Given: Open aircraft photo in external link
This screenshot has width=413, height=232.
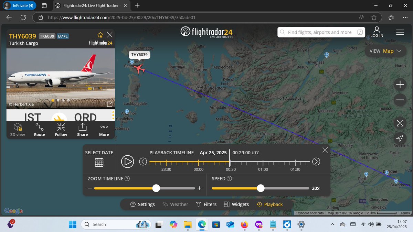Looking at the screenshot, I should (x=110, y=104).
